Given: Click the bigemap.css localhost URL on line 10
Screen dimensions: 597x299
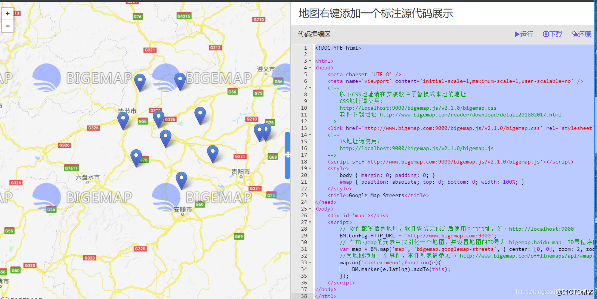Looking at the screenshot, I should pyautogui.click(x=418, y=108).
